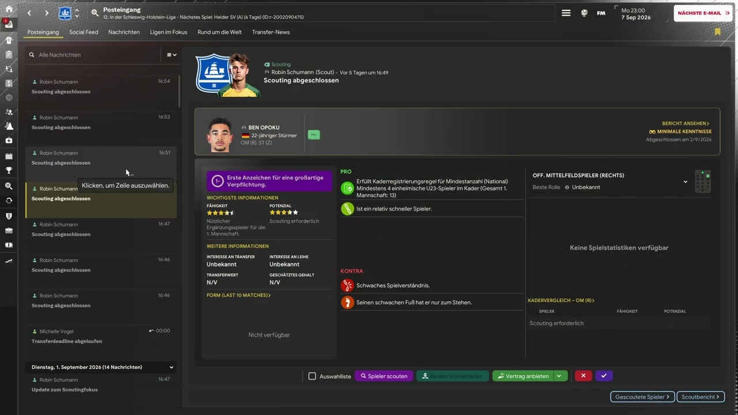Click the purple checkmark acknowledge button
Image resolution: width=738 pixels, height=415 pixels.
(604, 376)
